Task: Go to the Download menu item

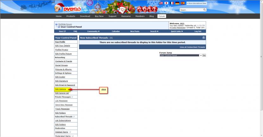Action: (85, 16)
